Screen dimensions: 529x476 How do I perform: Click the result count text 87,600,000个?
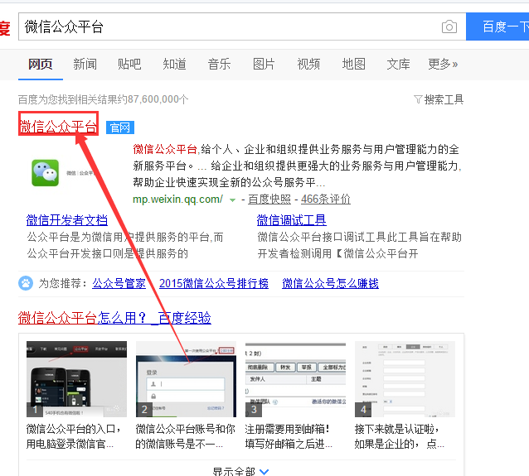click(x=158, y=99)
